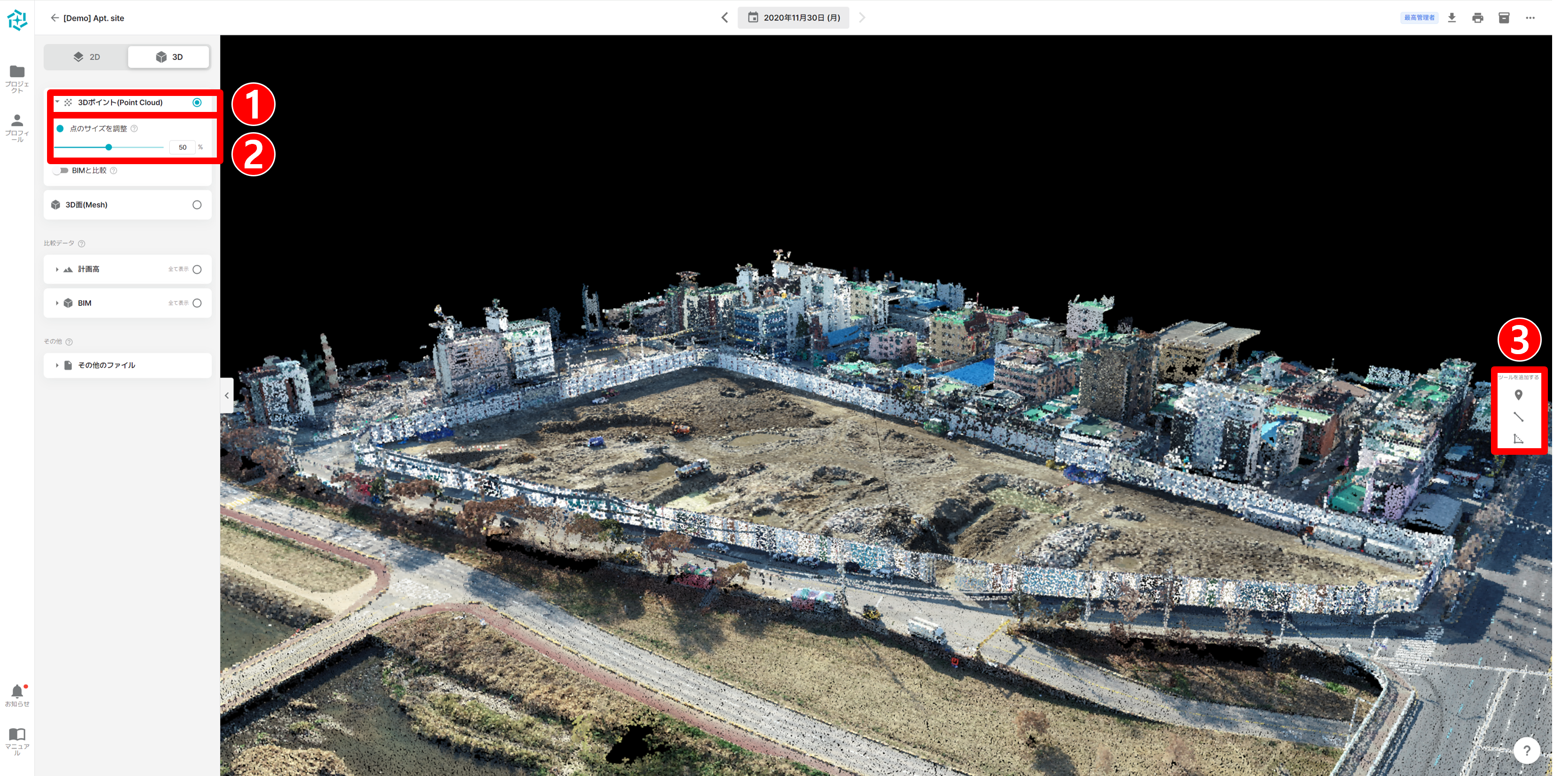The height and width of the screenshot is (776, 1554).
Task: Switch to the 2D tab
Action: (86, 57)
